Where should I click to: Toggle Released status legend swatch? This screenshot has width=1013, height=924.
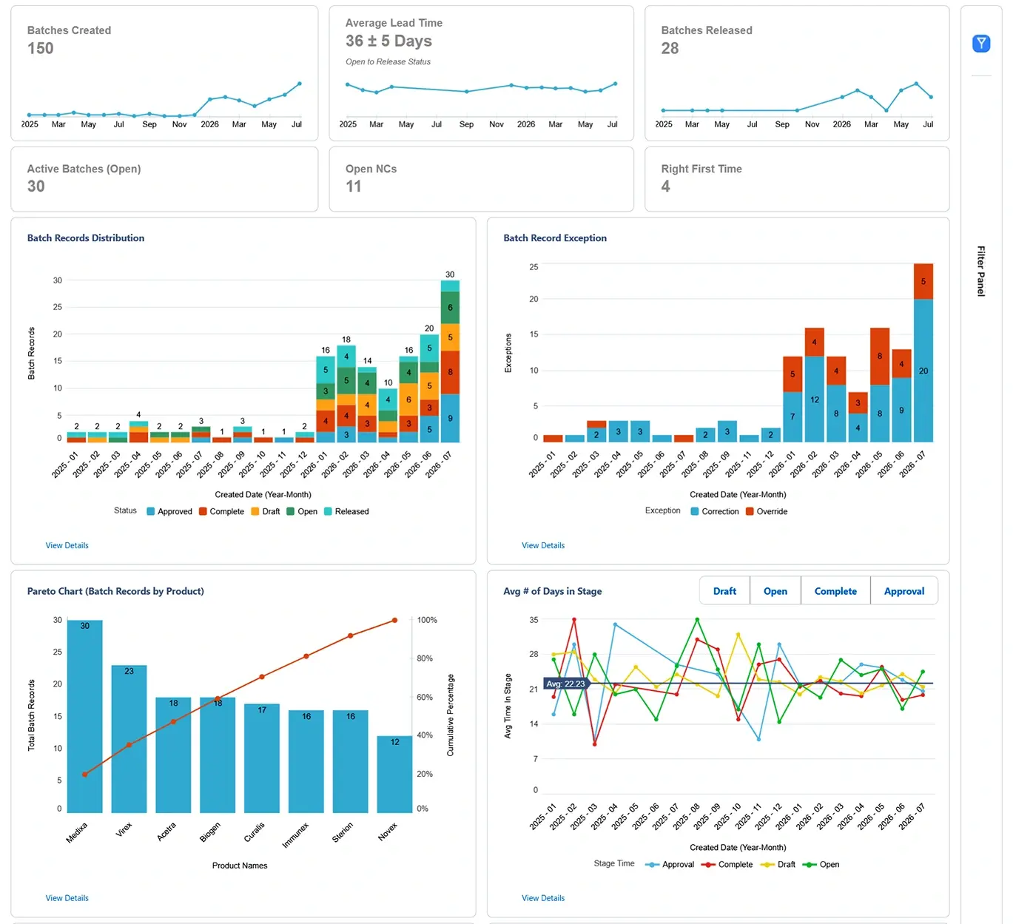328,511
